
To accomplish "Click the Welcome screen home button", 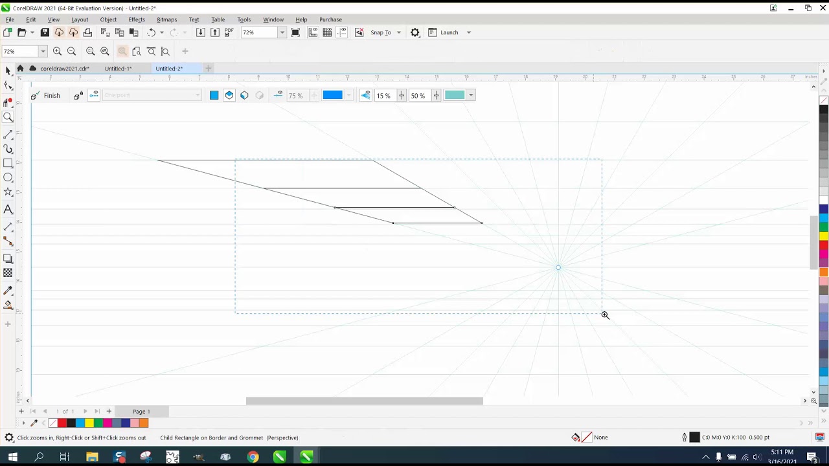I will pyautogui.click(x=20, y=69).
